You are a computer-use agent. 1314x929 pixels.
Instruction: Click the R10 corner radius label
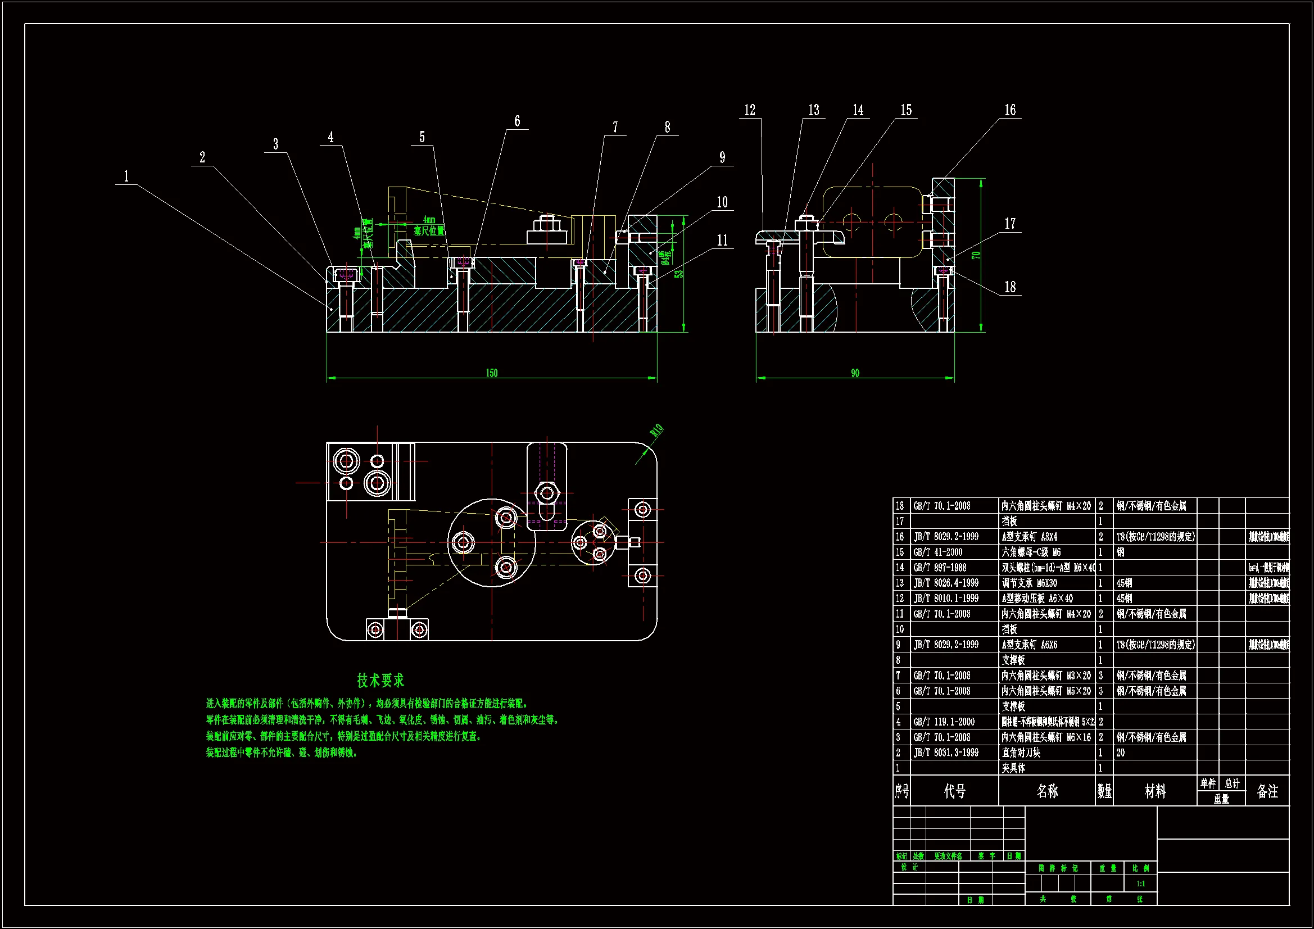656,430
